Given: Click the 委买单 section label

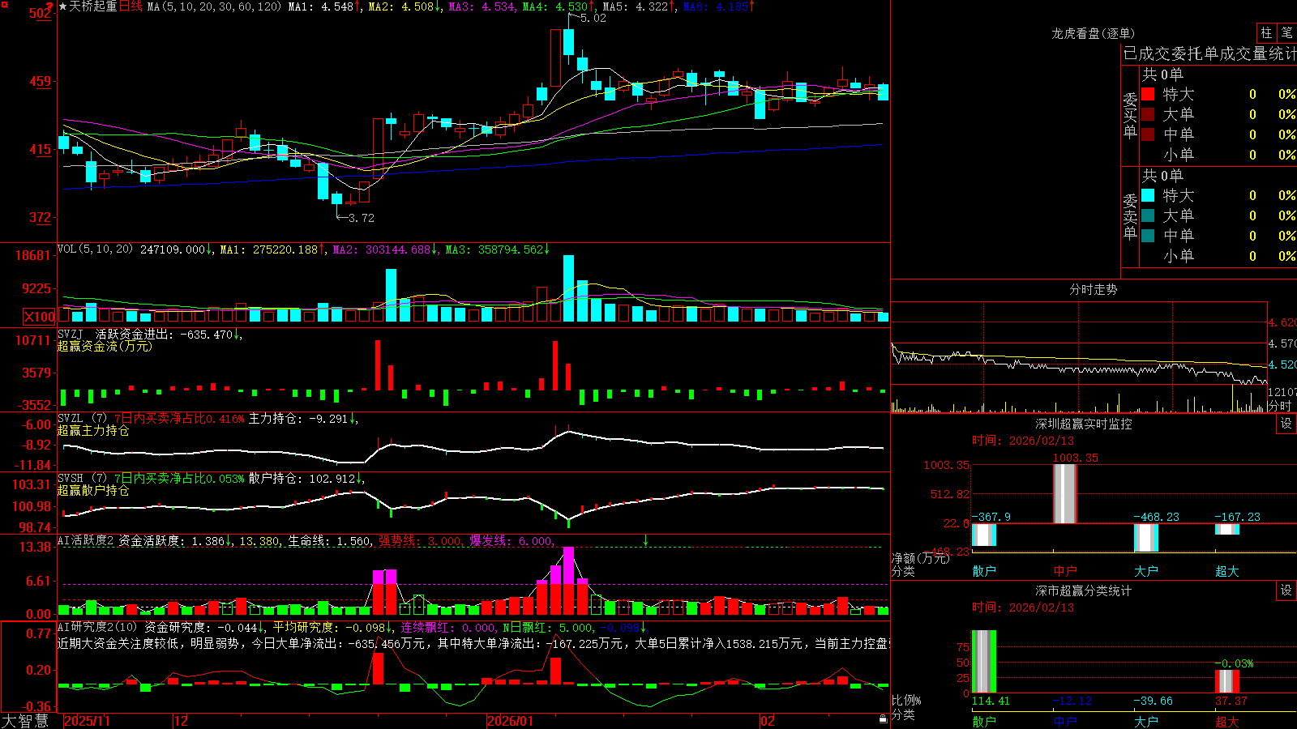Looking at the screenshot, I should (1130, 116).
